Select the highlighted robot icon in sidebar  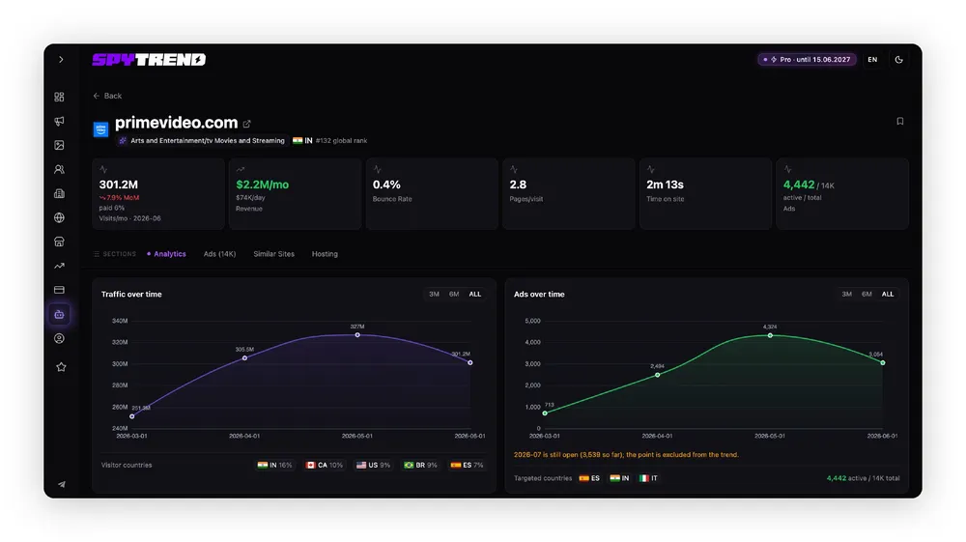(x=59, y=314)
